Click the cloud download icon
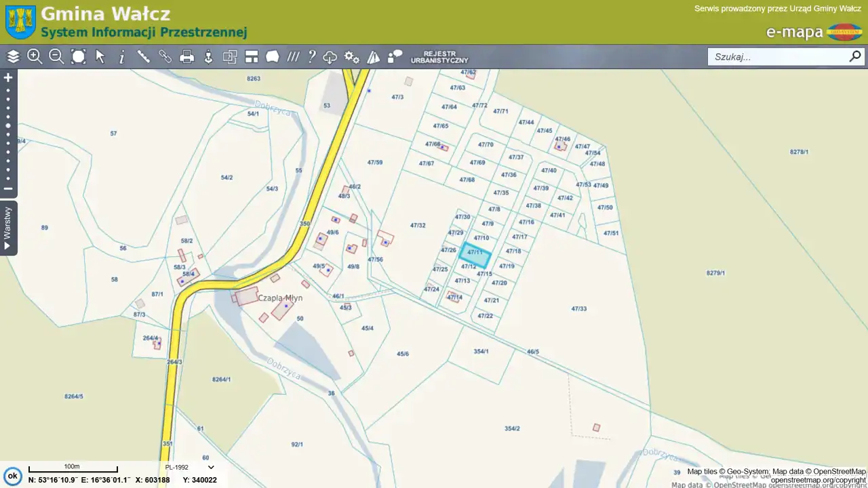The image size is (868, 488). click(x=330, y=57)
